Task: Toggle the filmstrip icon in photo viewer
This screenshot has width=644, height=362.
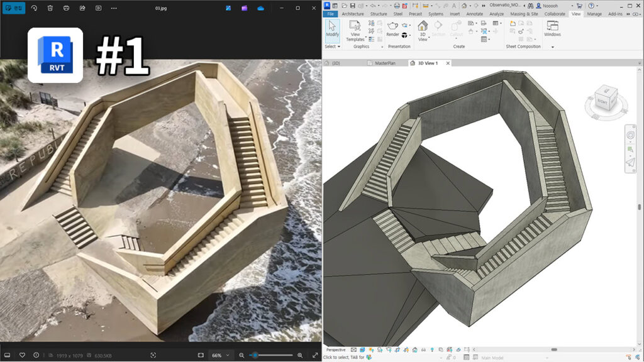Action: pos(8,355)
